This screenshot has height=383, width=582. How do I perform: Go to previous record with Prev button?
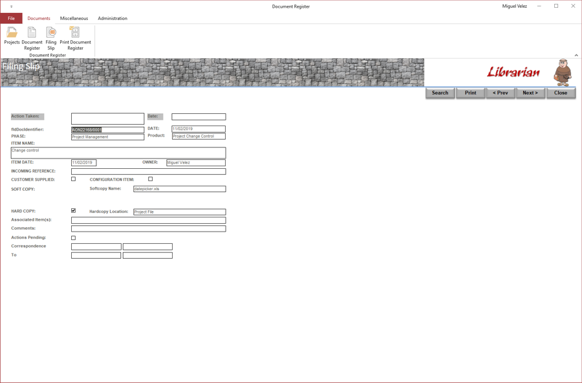(501, 93)
